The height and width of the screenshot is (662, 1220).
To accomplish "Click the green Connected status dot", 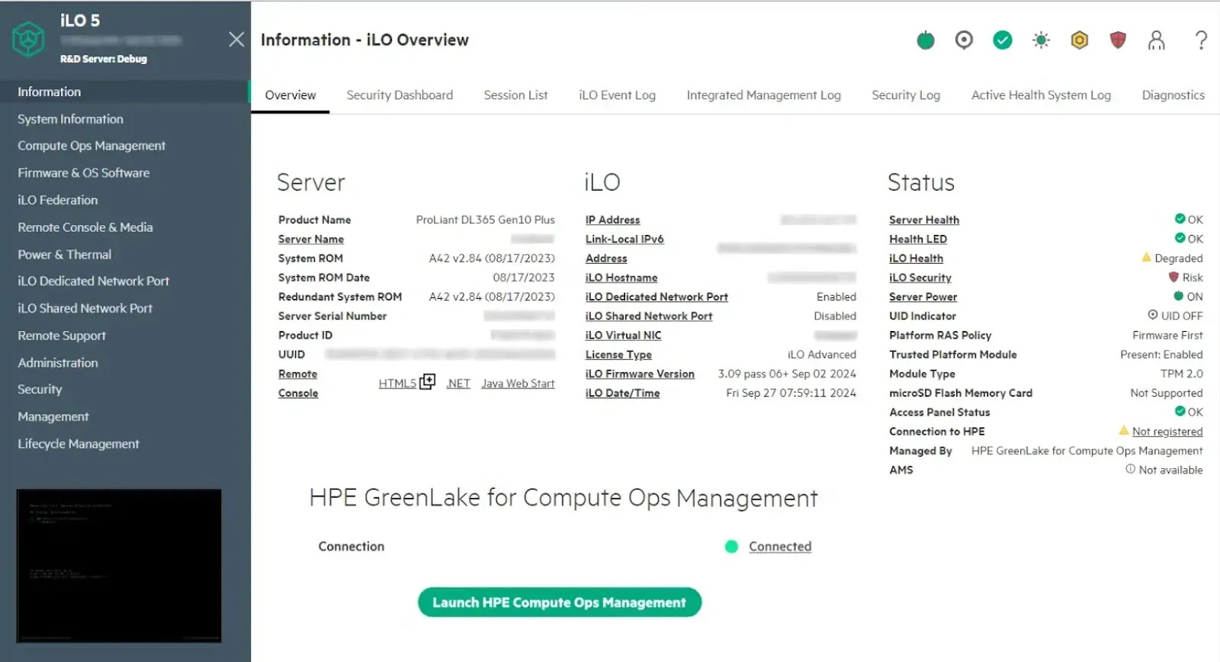I will point(731,546).
